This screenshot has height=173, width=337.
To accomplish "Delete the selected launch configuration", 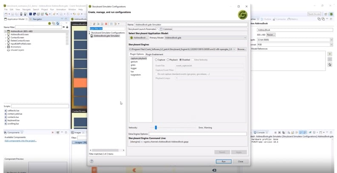I will [106, 24].
